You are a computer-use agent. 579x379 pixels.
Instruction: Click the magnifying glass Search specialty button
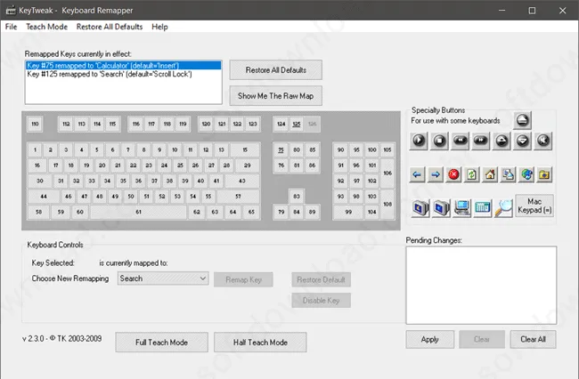tap(503, 208)
